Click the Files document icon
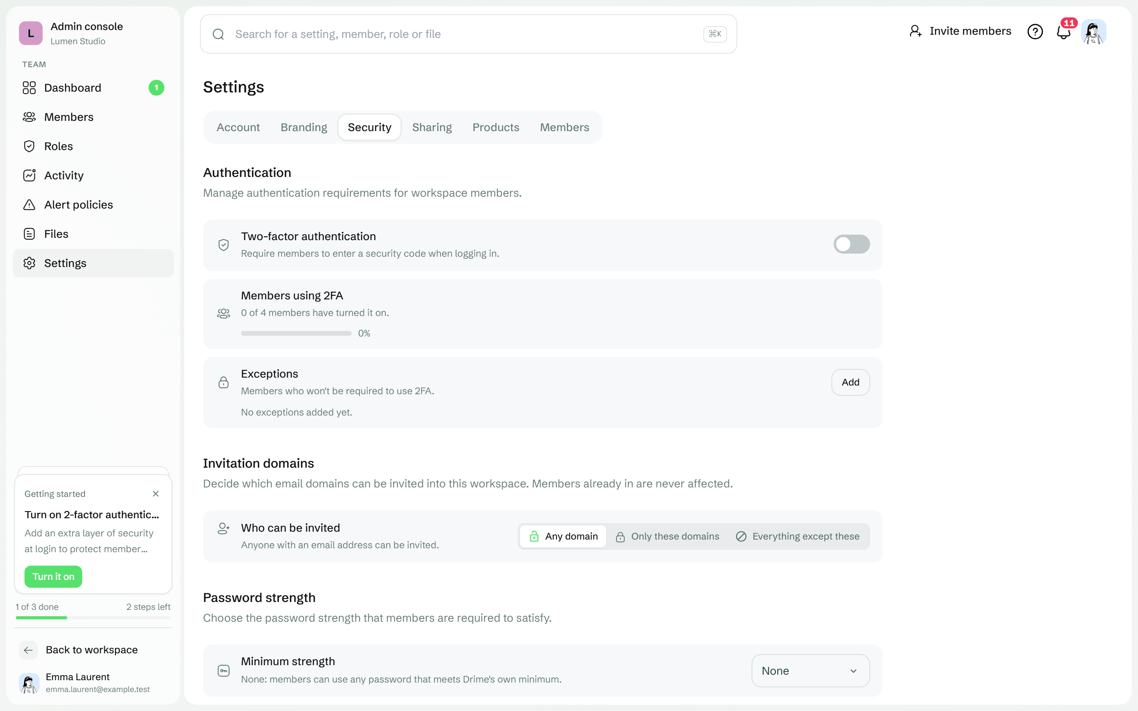Viewport: 1138px width, 711px height. [x=29, y=234]
